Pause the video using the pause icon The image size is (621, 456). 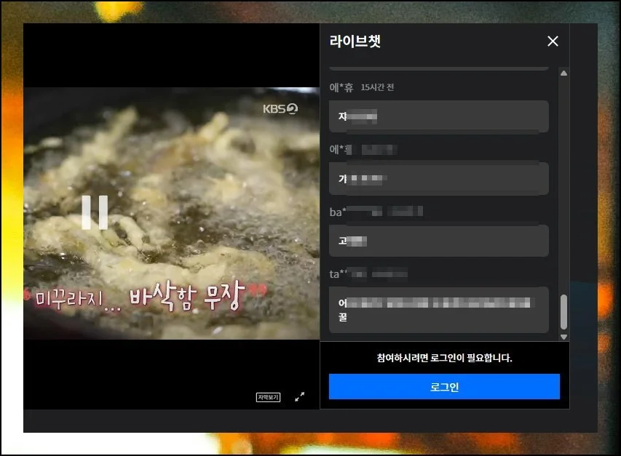click(95, 212)
